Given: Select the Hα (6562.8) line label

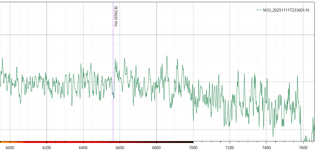Looking at the screenshot, I should click(x=116, y=16).
